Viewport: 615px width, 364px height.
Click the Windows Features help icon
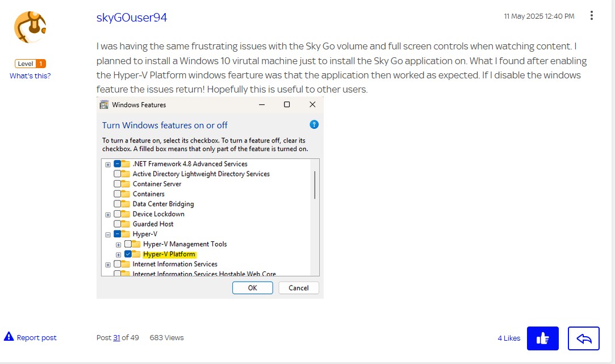pyautogui.click(x=314, y=125)
